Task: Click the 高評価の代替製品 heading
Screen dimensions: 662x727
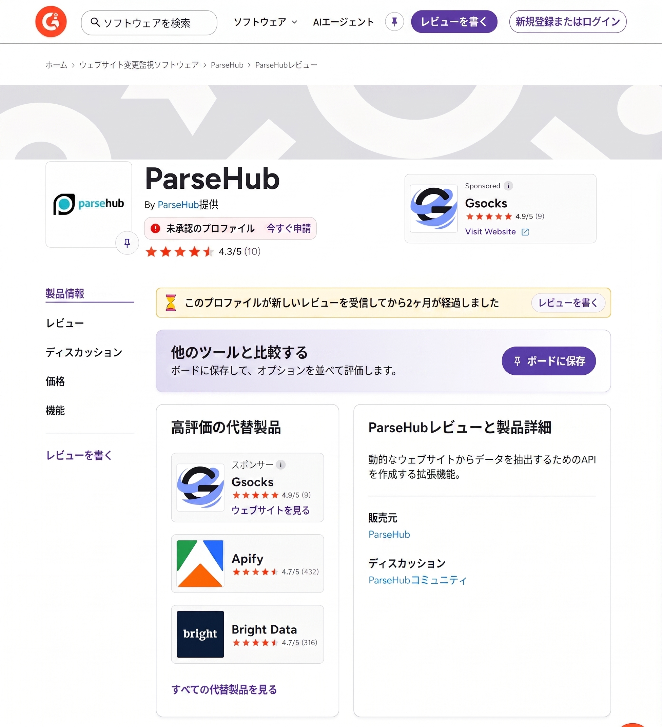Action: (226, 427)
